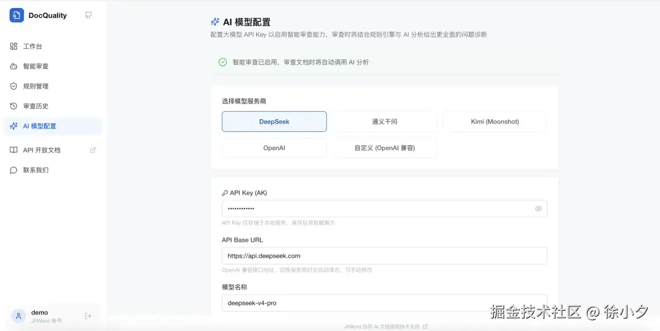Click the 智能审查 robot icon

[13, 66]
